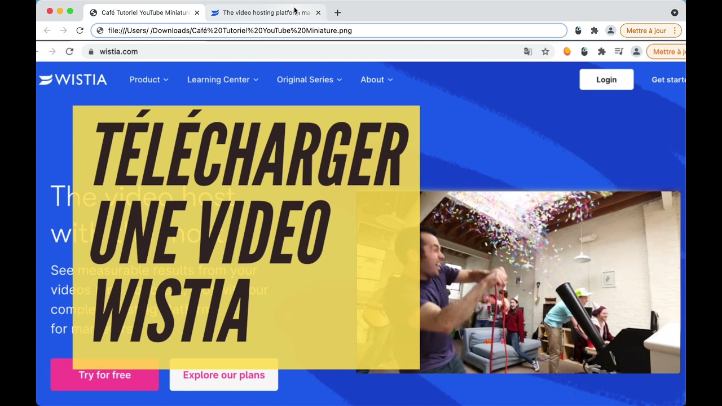Click the file:// address bar

[329, 30]
